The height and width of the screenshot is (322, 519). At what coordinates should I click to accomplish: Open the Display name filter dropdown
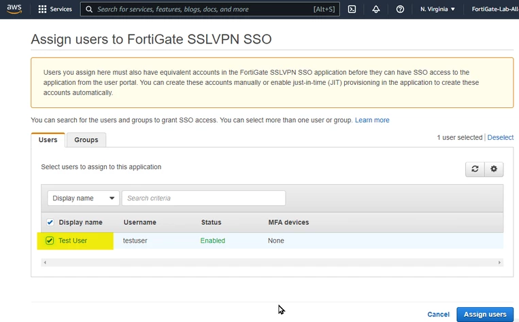[84, 198]
